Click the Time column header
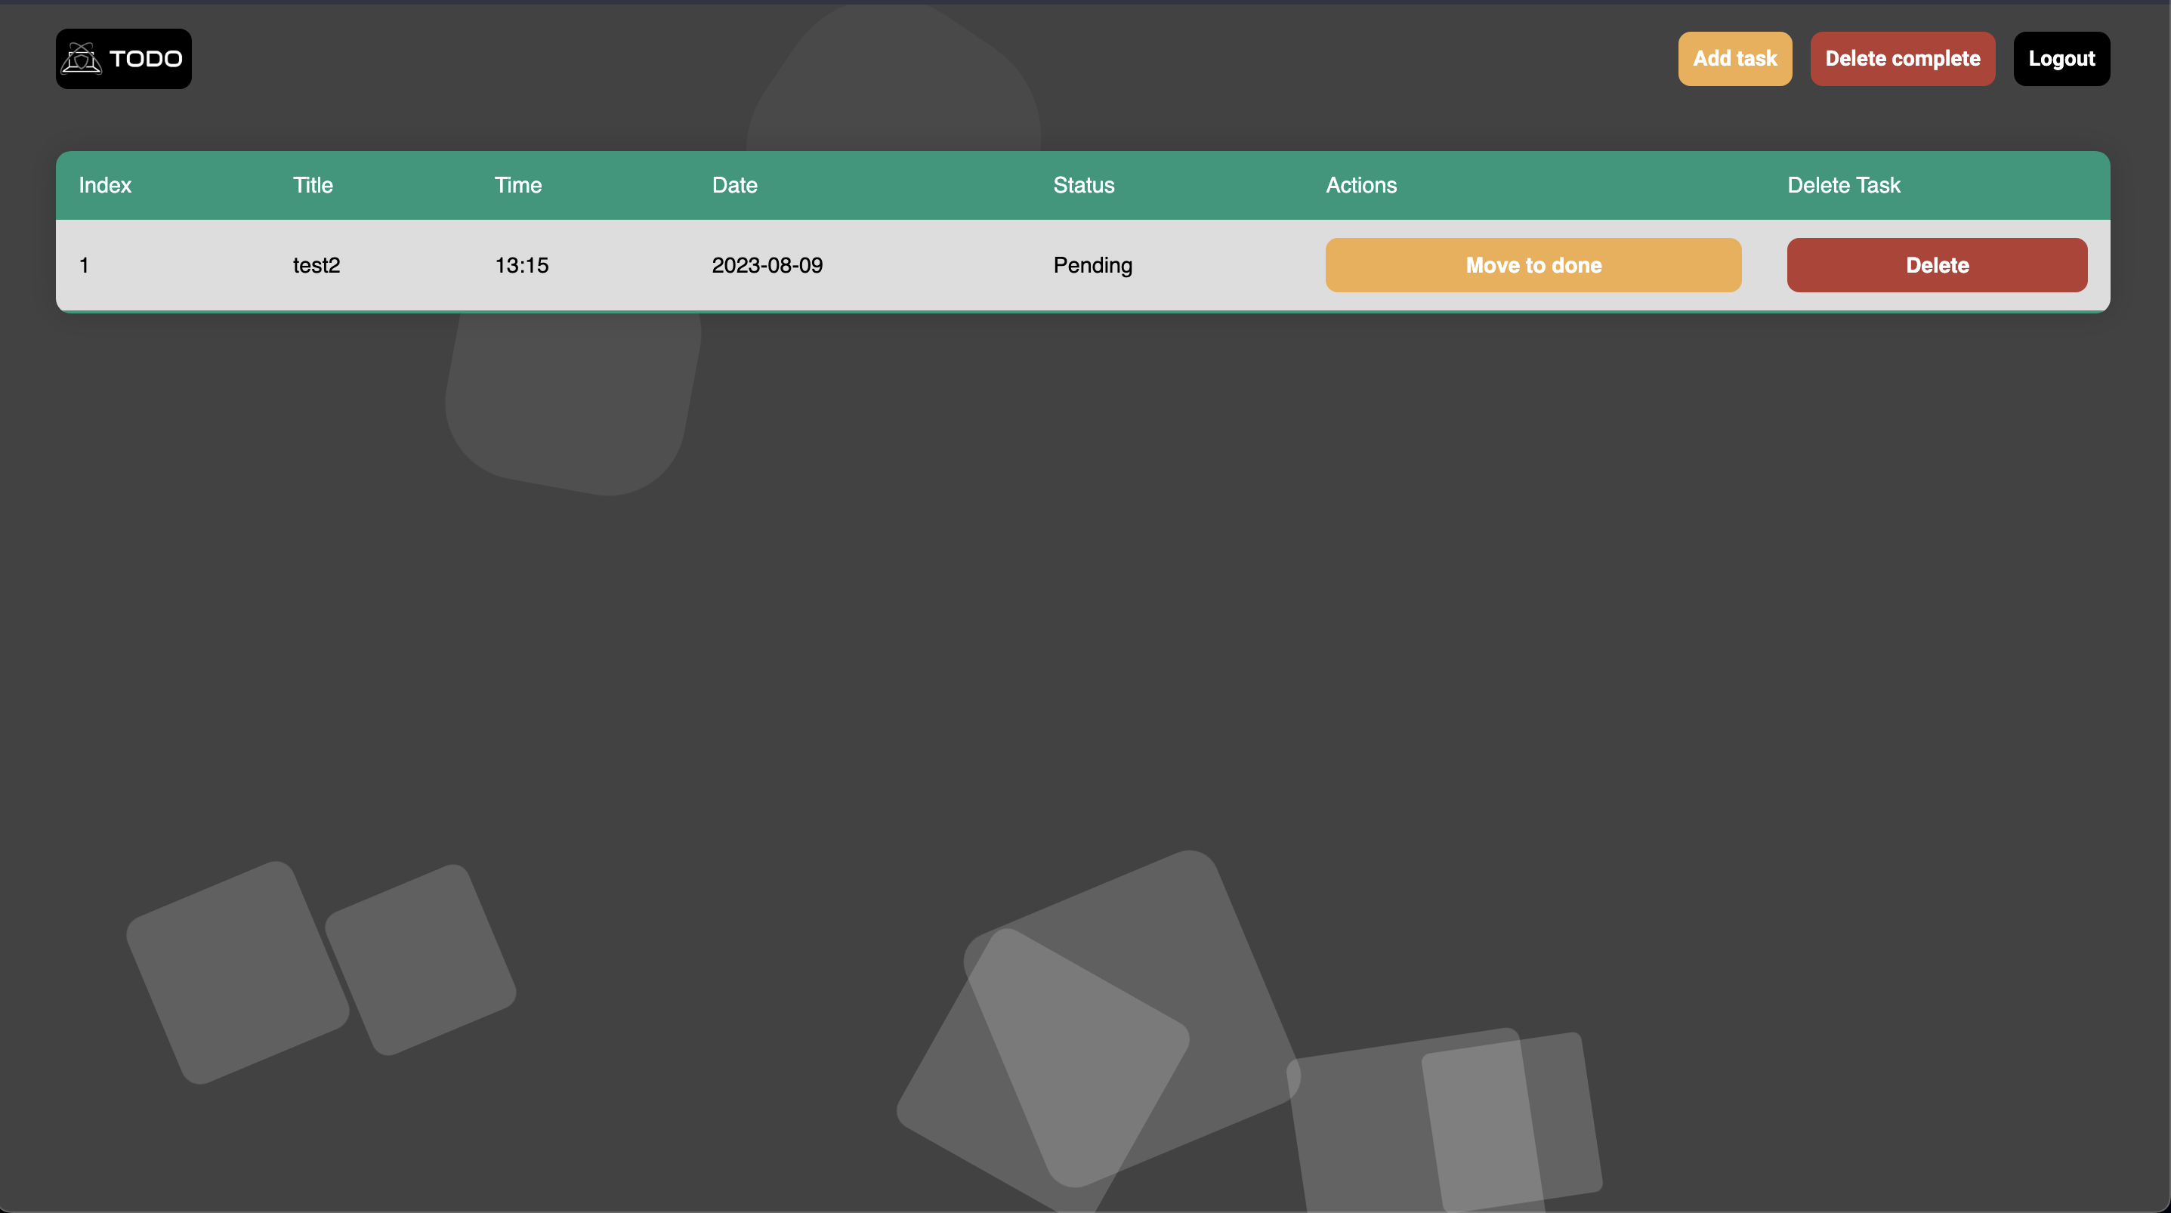2171x1213 pixels. coord(517,186)
